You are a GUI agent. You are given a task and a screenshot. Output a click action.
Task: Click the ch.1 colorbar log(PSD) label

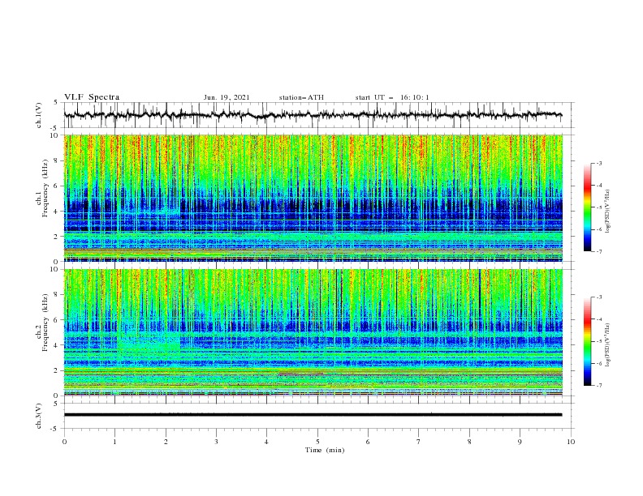(608, 212)
